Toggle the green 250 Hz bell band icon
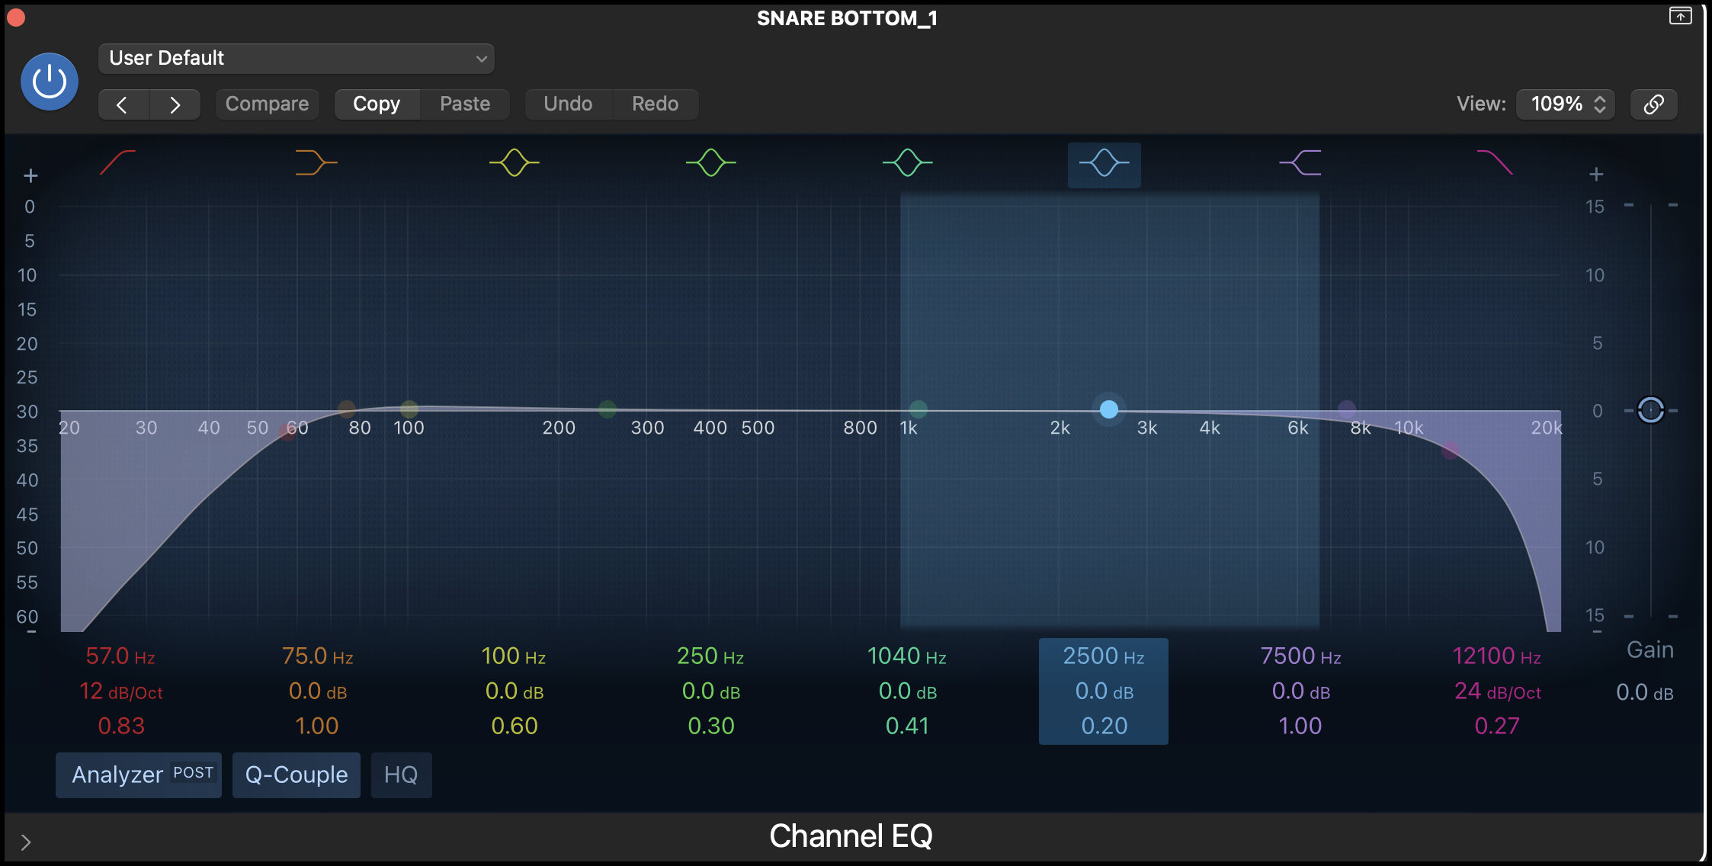Screen dimensions: 1712x866 (x=711, y=162)
